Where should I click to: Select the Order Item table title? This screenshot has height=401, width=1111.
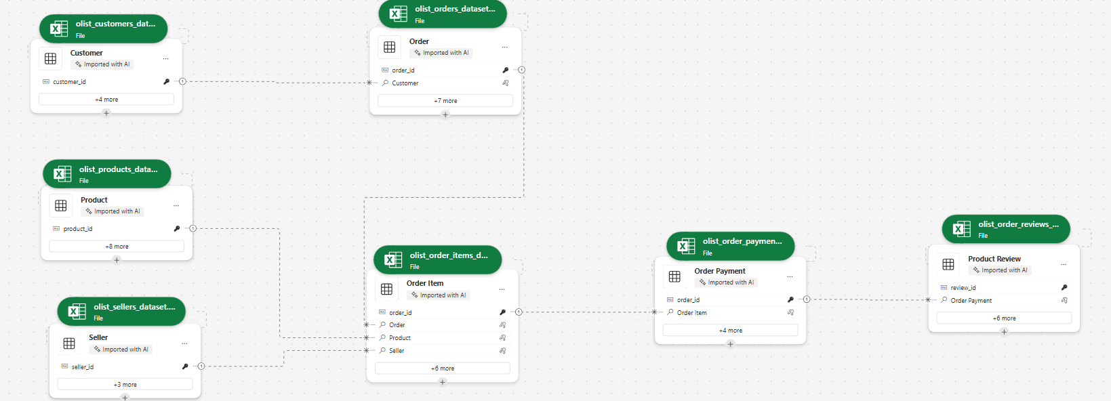(x=425, y=283)
